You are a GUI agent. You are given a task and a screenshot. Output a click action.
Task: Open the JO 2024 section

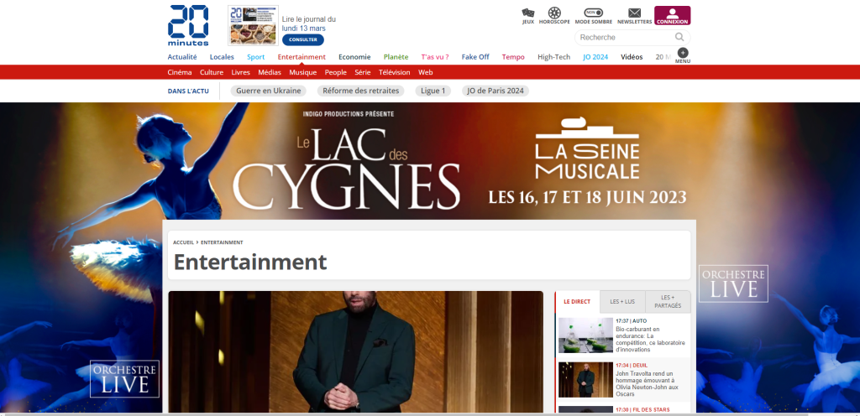[595, 57]
